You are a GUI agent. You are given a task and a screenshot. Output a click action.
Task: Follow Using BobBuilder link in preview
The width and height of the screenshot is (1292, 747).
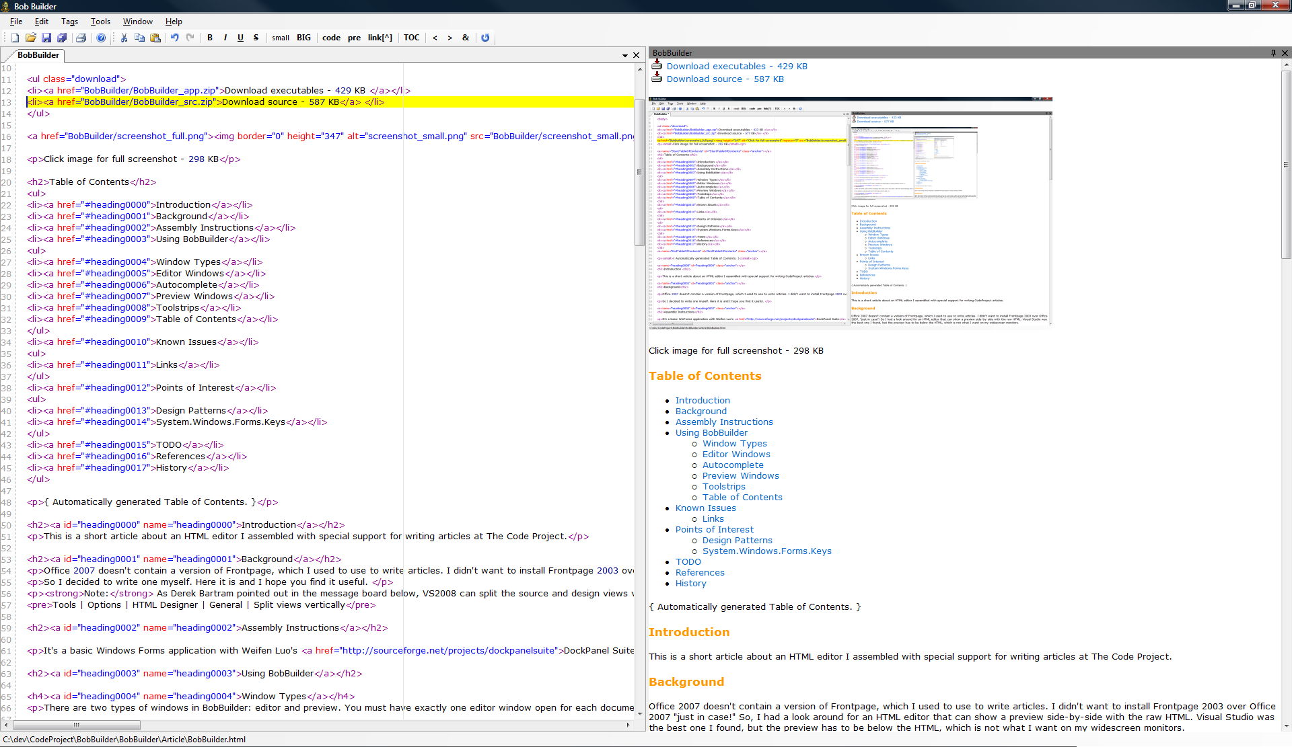(711, 432)
